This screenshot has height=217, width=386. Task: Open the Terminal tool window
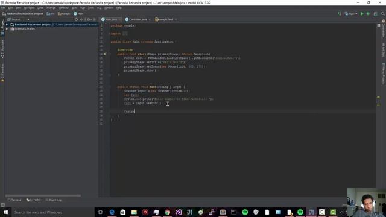[14, 200]
